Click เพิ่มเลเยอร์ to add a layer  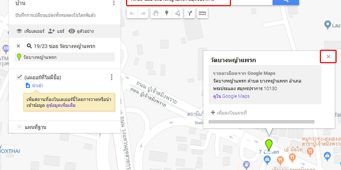(x=31, y=31)
